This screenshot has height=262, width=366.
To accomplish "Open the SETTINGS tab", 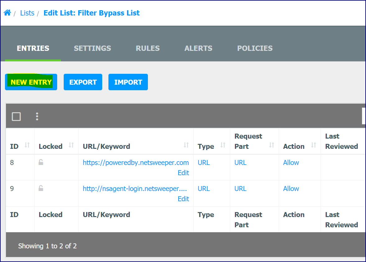I will 93,48.
